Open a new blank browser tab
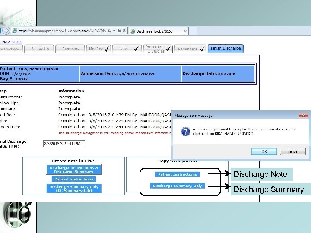The height and width of the screenshot is (233, 311). [193, 31]
